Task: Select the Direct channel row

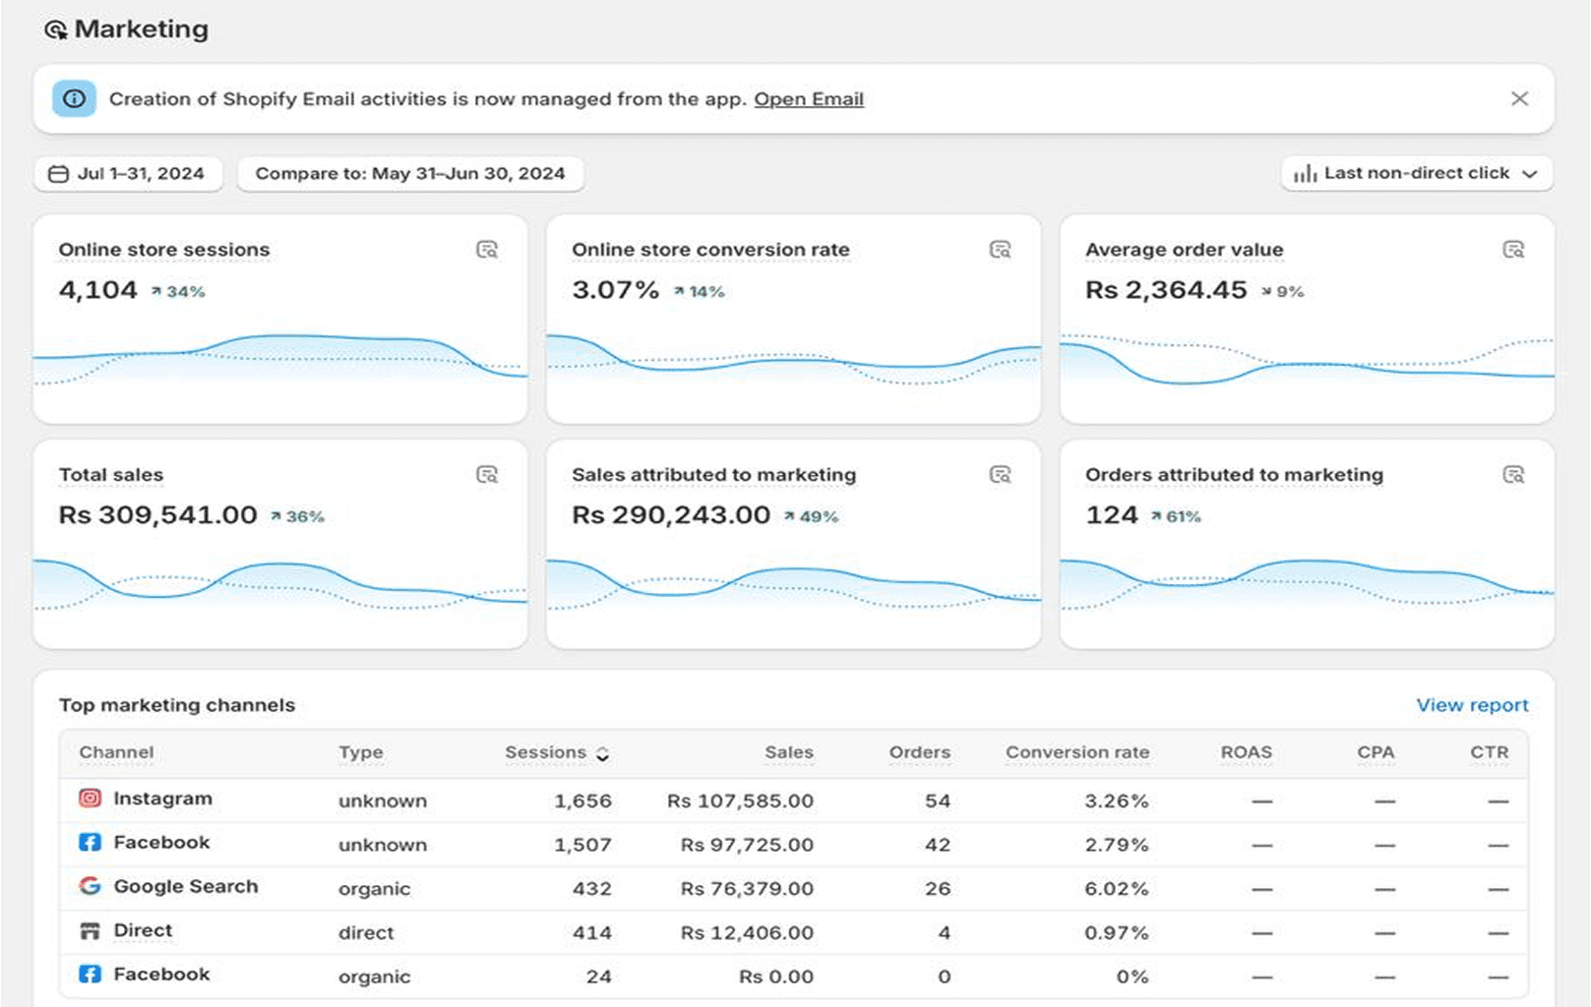Action: point(143,930)
